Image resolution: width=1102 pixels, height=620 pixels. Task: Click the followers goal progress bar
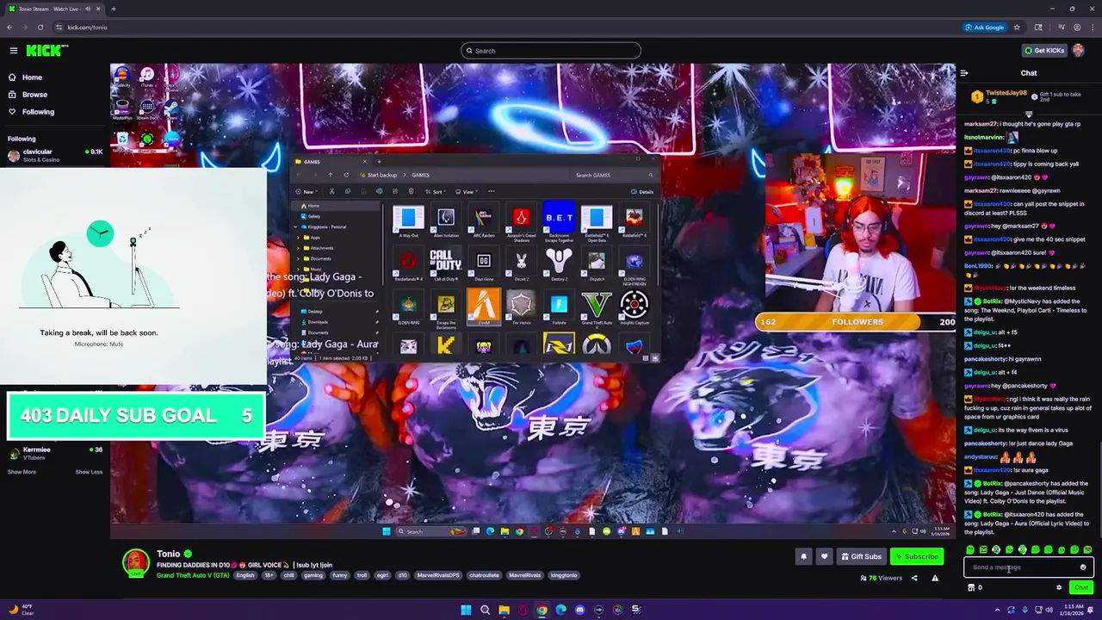pos(857,322)
